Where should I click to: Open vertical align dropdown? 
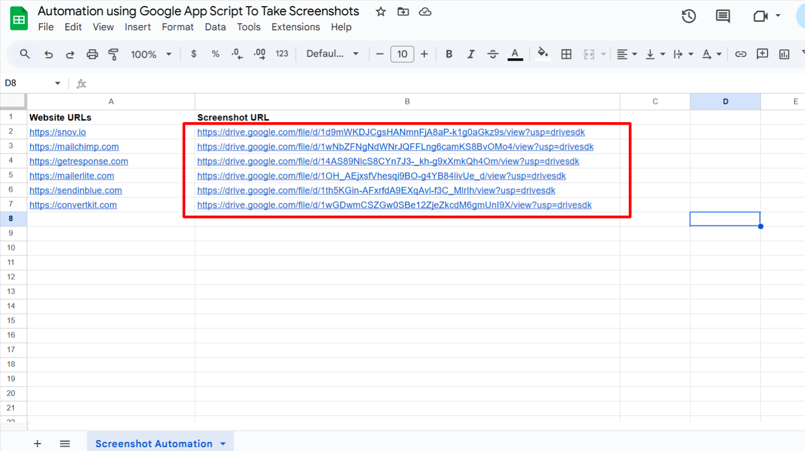(655, 54)
